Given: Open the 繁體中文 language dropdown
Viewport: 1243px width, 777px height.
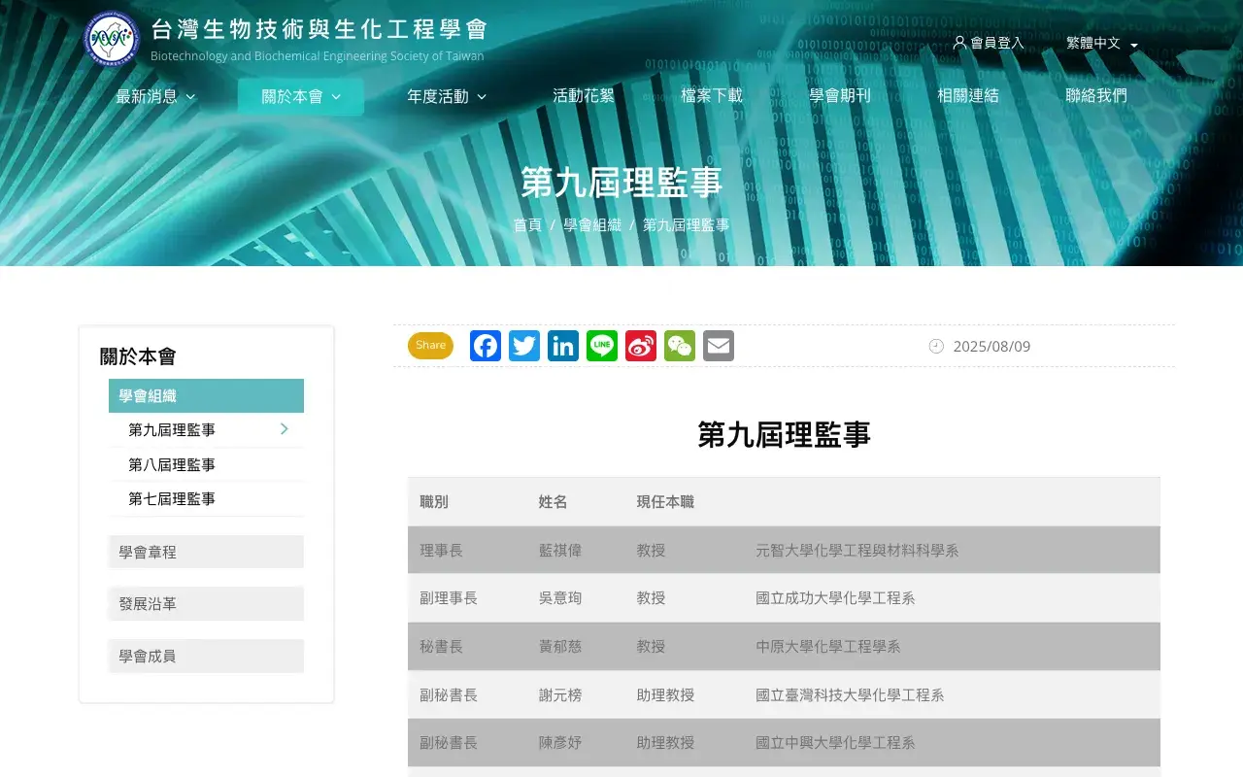Looking at the screenshot, I should (1102, 44).
